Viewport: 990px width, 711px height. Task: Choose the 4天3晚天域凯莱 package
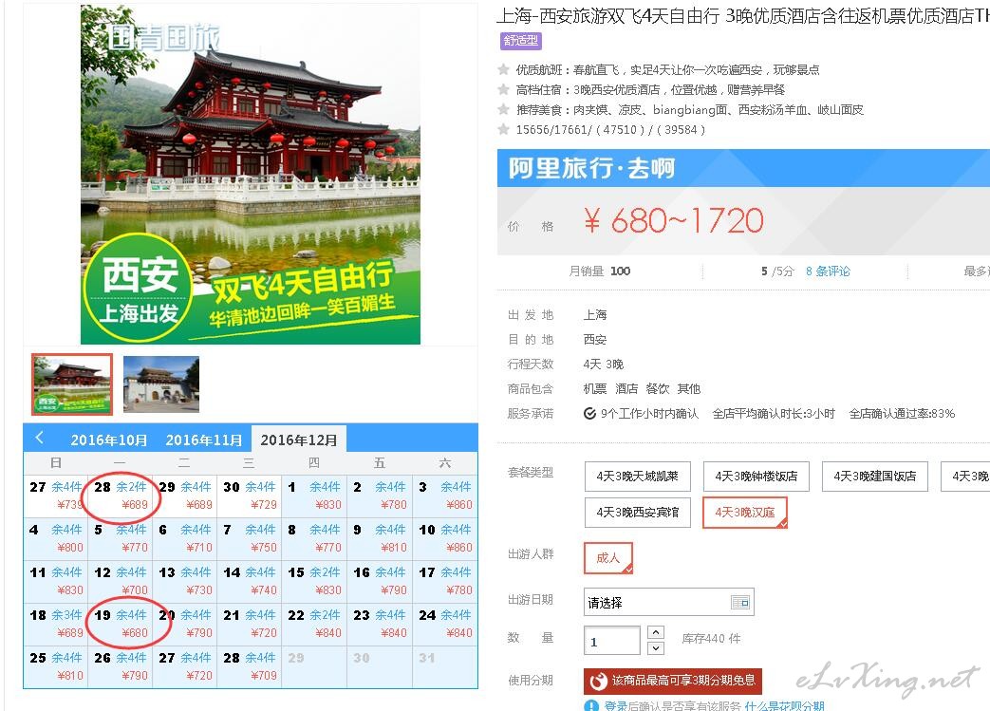[x=637, y=477]
